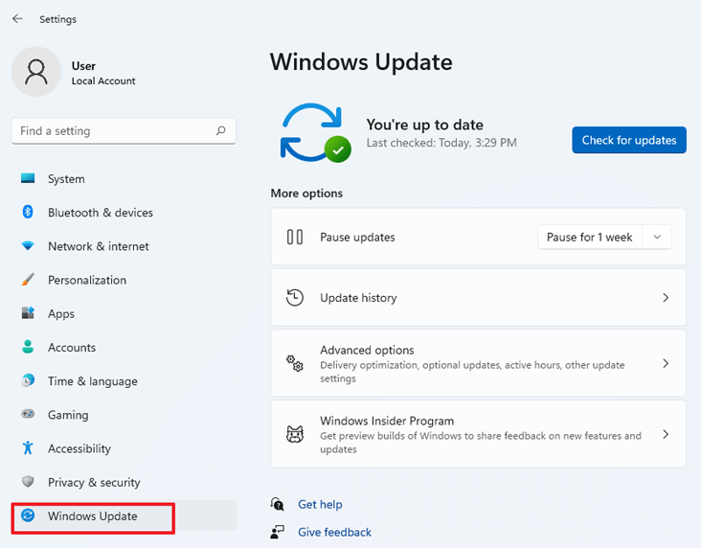The image size is (701, 548).
Task: Click the Update history clock icon
Action: click(295, 298)
